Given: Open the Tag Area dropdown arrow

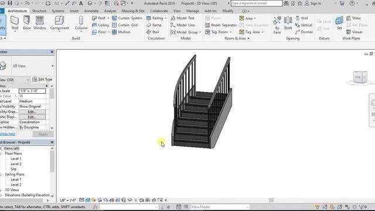Looking at the screenshot, I should tap(262, 32).
